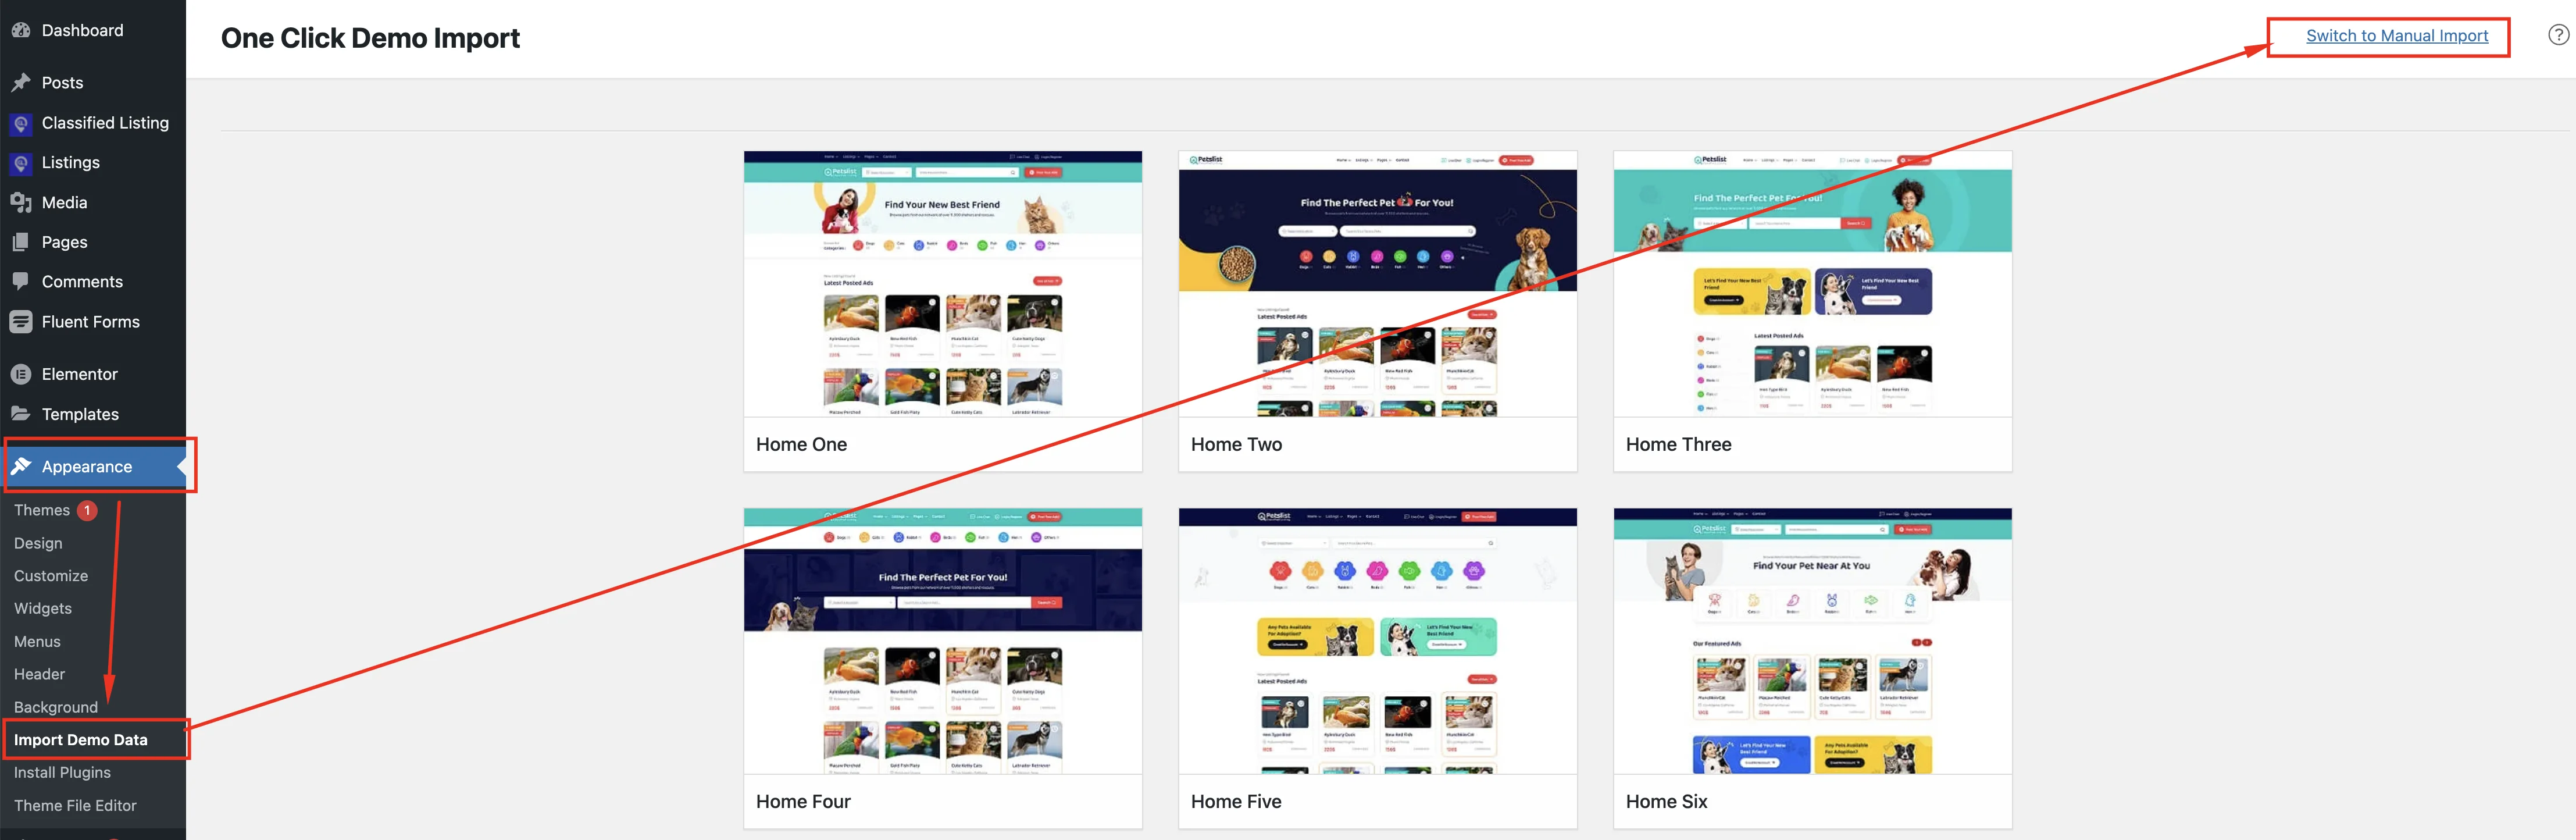Select Import Demo Data submenu item
The height and width of the screenshot is (840, 2576).
tap(81, 740)
